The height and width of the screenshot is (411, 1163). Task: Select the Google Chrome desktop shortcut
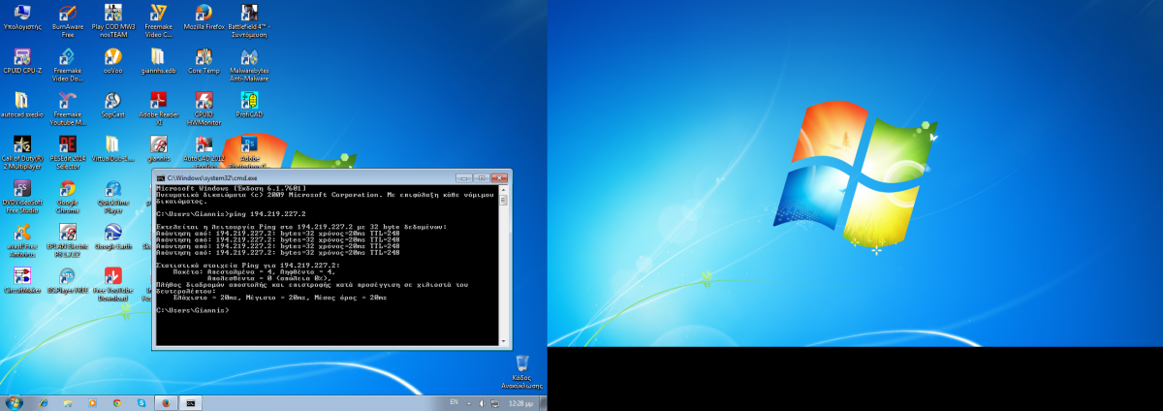click(67, 189)
